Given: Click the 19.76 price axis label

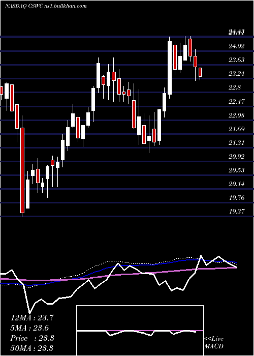Looking at the screenshot, I should 237,198.
